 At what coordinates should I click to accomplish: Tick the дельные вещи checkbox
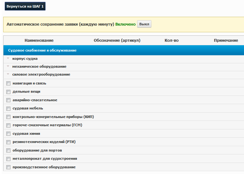pyautogui.click(x=9, y=92)
